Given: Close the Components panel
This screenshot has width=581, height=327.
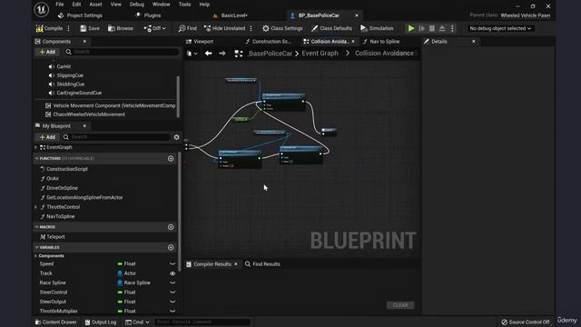Looking at the screenshot, I should pyautogui.click(x=84, y=42).
